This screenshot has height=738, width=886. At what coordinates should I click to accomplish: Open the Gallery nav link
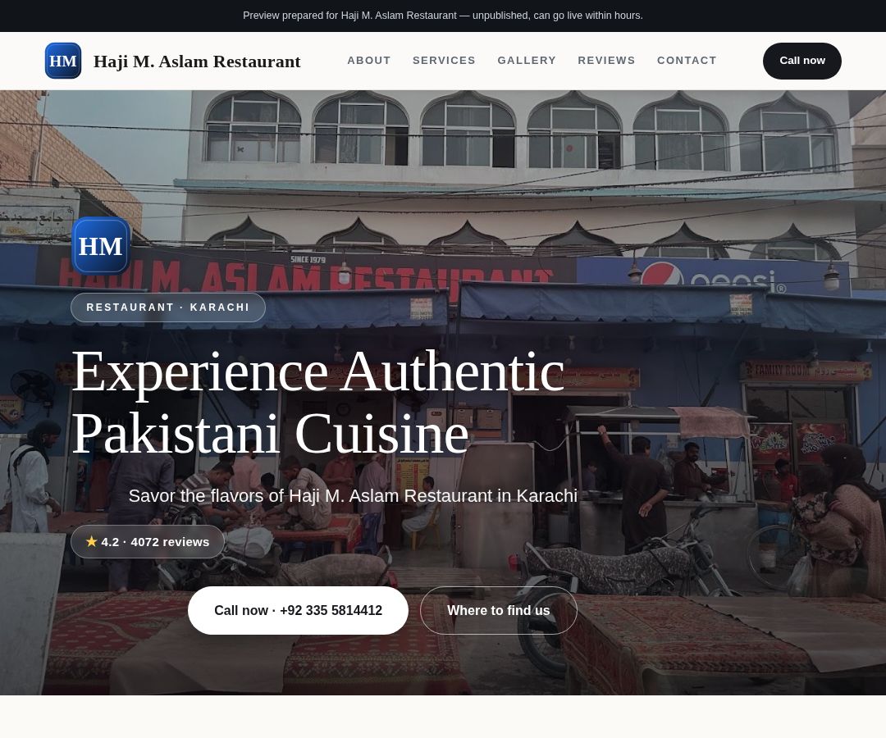click(x=527, y=61)
